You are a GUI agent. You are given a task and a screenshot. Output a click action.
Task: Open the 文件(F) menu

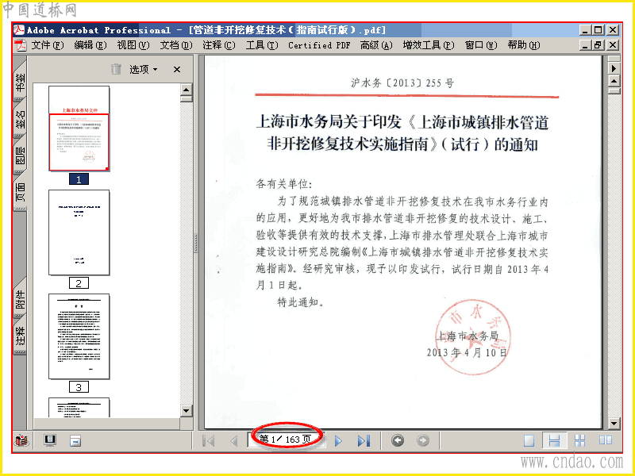point(48,45)
